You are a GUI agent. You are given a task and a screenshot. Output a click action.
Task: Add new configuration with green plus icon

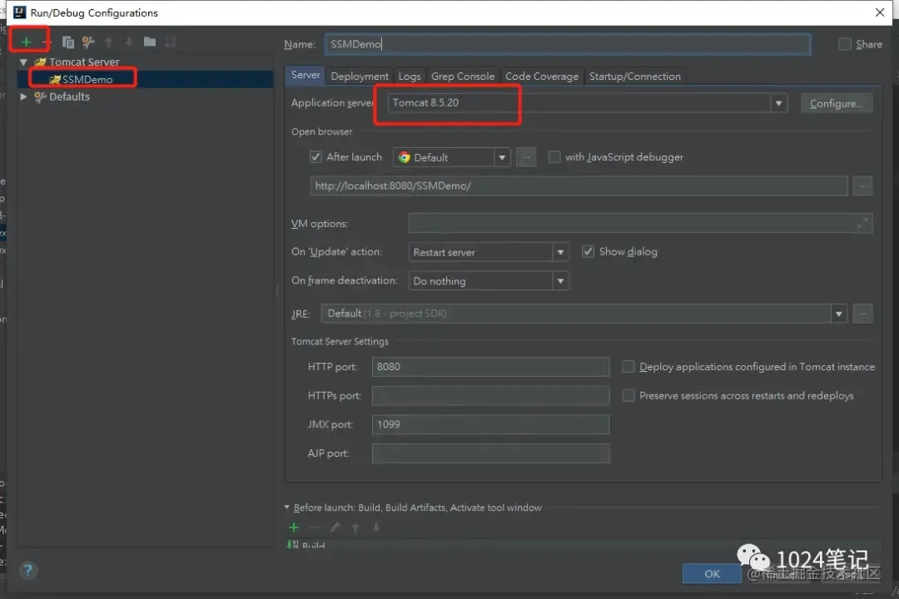click(26, 42)
